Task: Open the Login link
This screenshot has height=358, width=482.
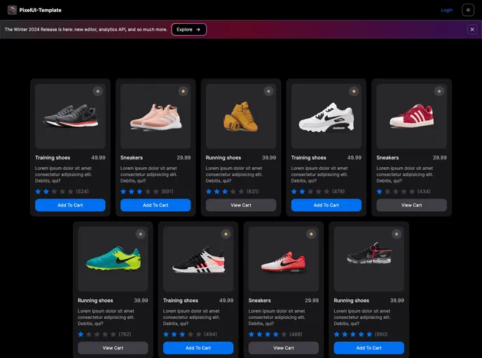Action: pos(446,10)
